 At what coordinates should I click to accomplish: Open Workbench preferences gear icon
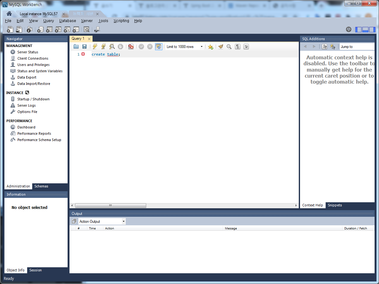(x=349, y=29)
